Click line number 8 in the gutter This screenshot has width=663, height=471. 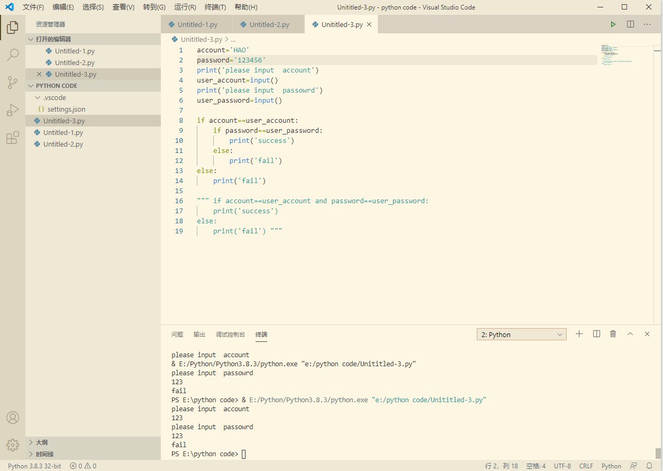click(x=180, y=121)
